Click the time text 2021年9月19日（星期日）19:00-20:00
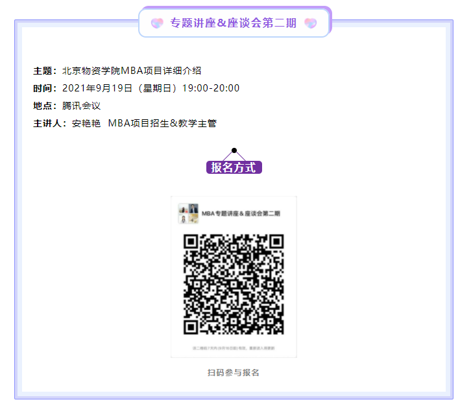 coord(151,88)
